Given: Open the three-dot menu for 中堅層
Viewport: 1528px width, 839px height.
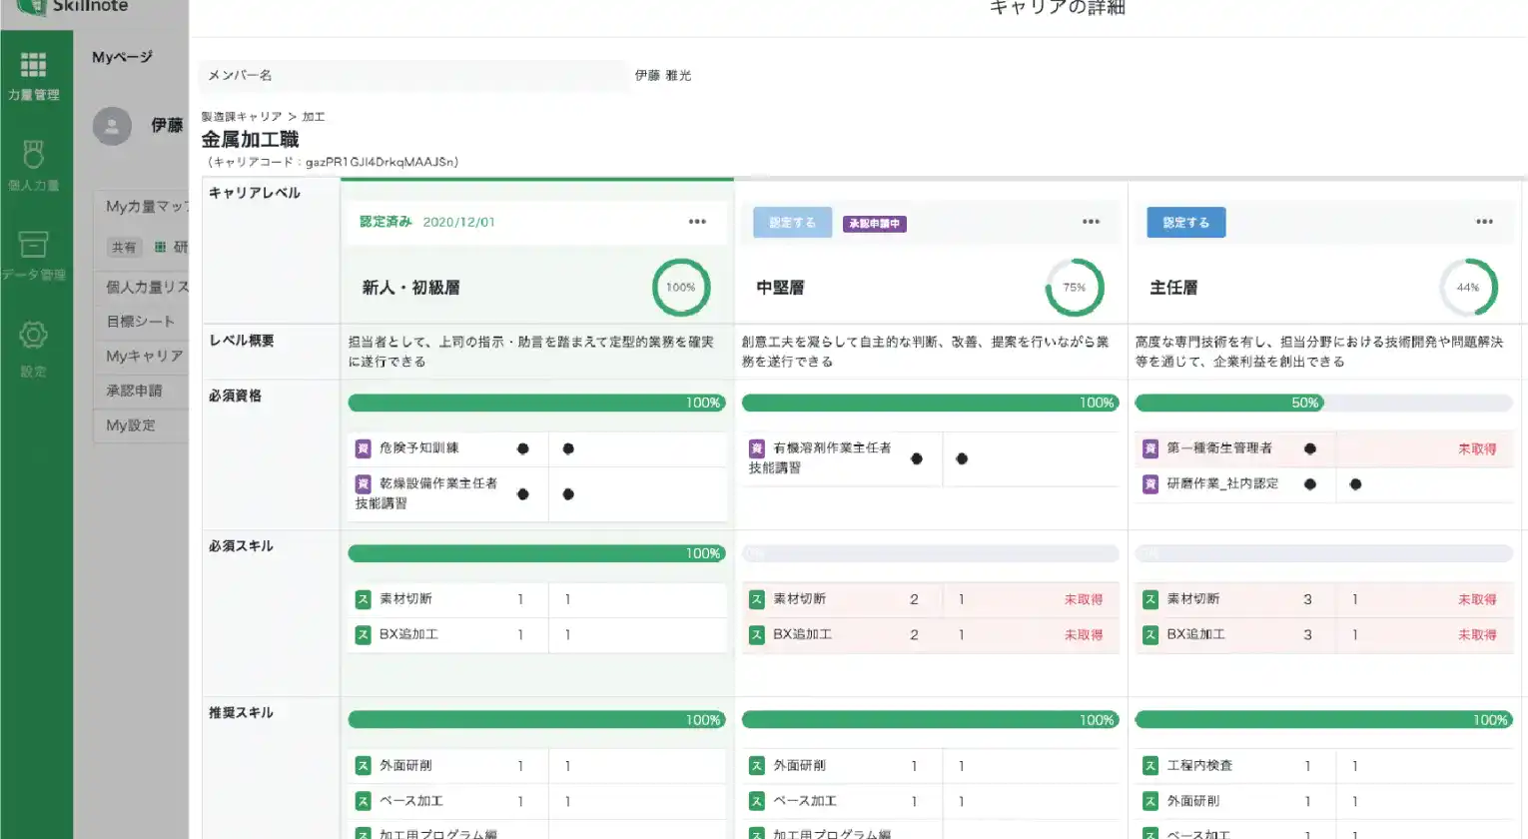Looking at the screenshot, I should (x=1091, y=222).
